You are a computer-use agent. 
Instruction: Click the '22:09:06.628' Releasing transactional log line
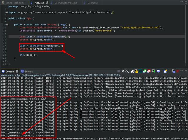point(94,120)
